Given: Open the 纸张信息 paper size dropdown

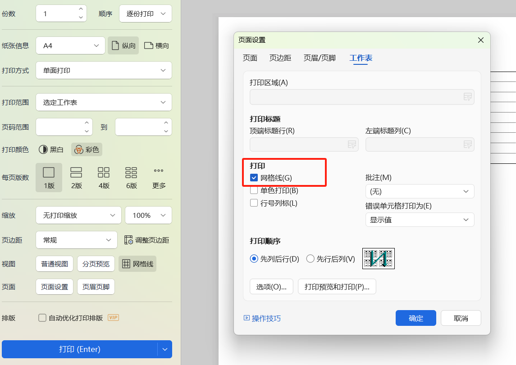Looking at the screenshot, I should pos(70,45).
